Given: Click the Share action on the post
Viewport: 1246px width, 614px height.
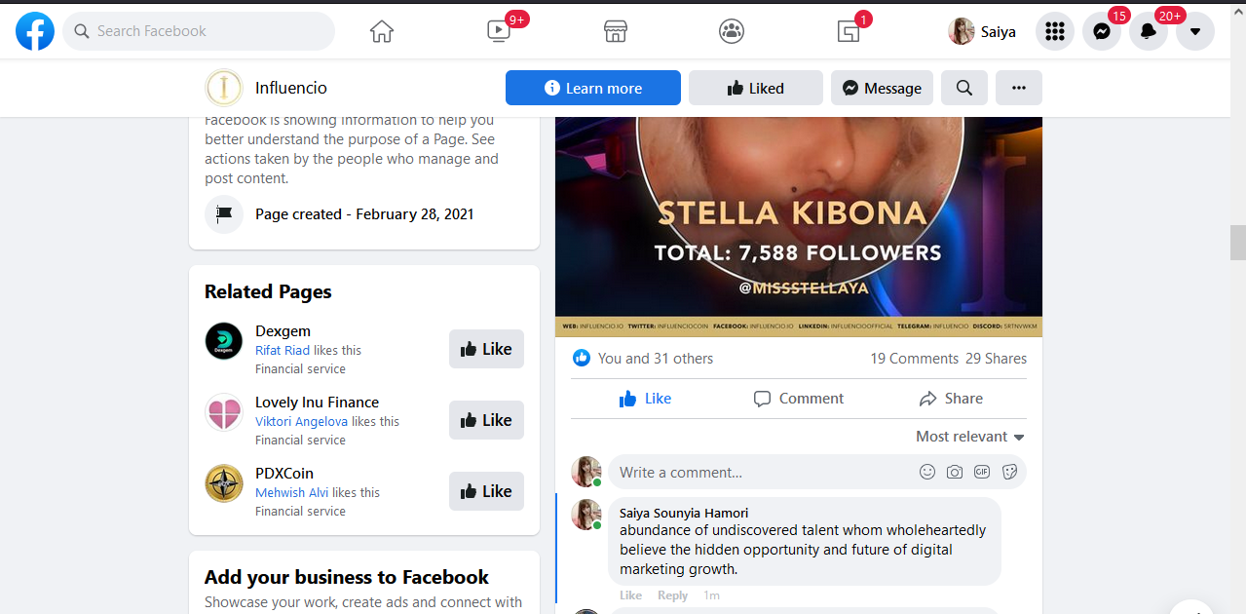Looking at the screenshot, I should click(x=951, y=399).
